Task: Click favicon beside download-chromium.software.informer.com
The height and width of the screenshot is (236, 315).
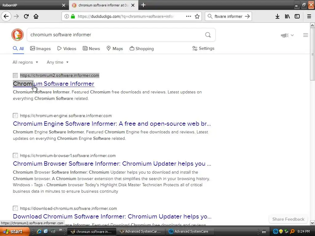Action: coord(15,208)
